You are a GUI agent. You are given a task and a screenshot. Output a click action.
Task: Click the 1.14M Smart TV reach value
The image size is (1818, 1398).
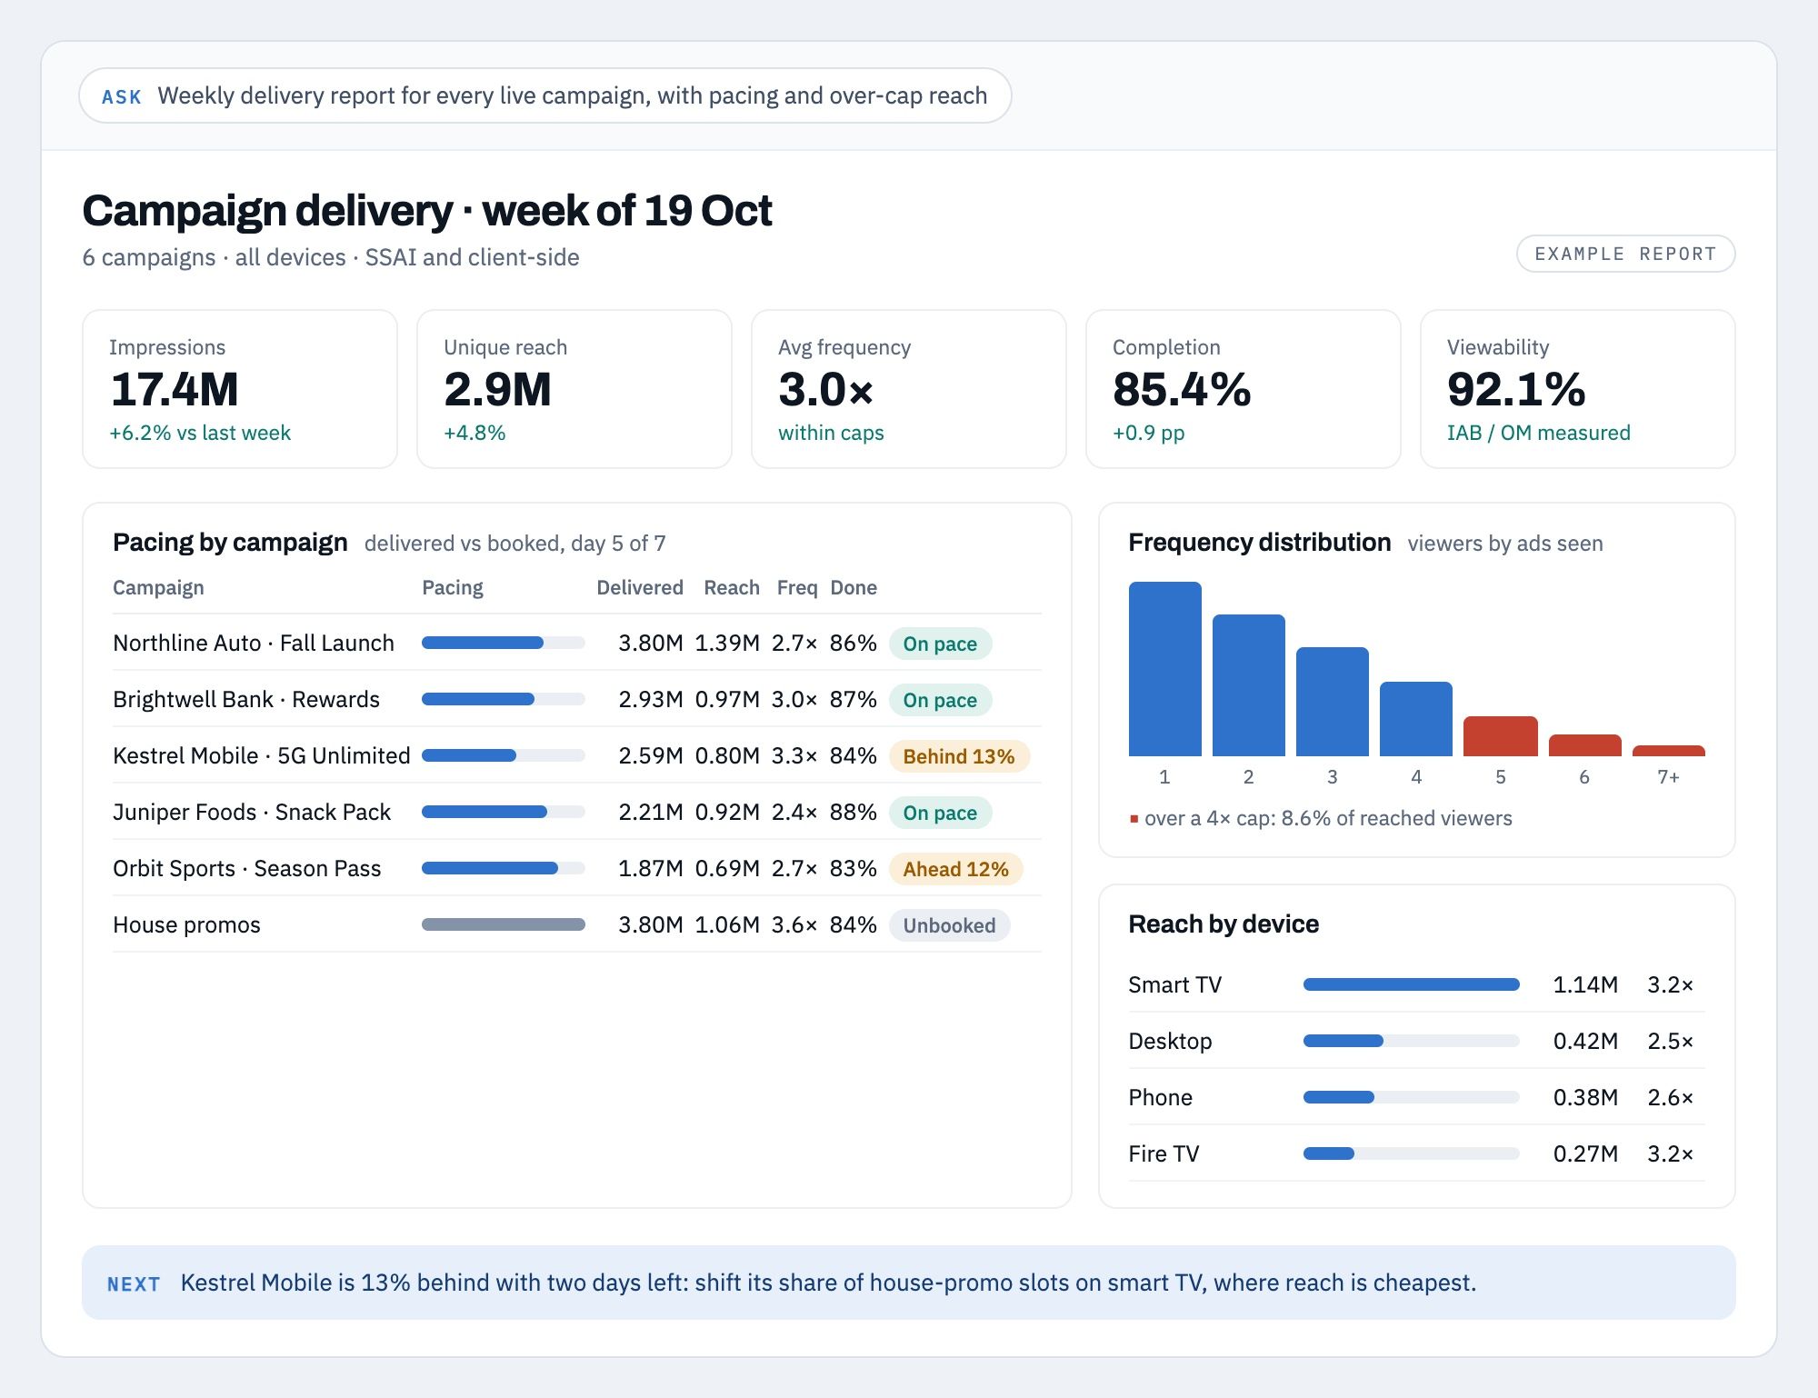pos(1585,984)
